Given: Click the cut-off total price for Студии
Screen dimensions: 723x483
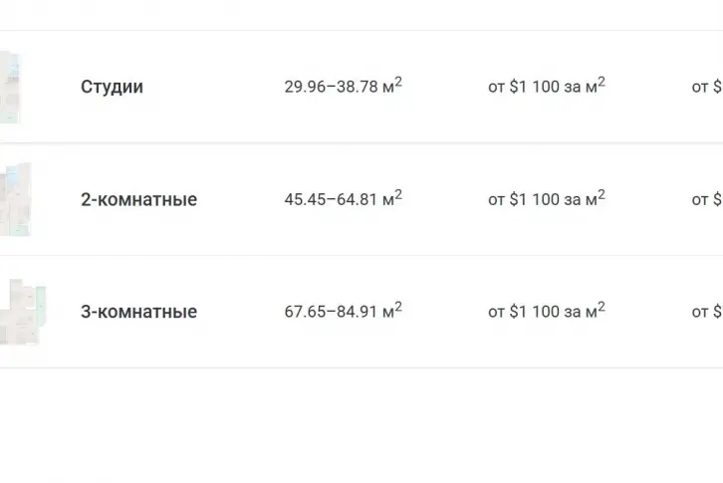Looking at the screenshot, I should 708,87.
